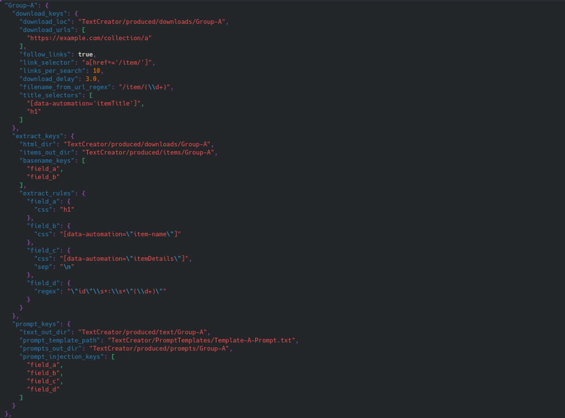Click the "TextCreator/produced/items/Group-A" path string
Image resolution: width=565 pixels, height=418 pixels.
(148, 152)
